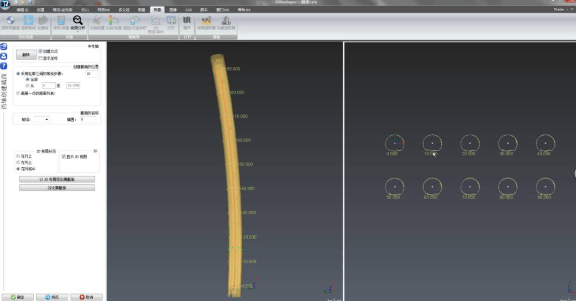Open the 构建提取器 building extractor tool
576x301 pixels.
[226, 20]
